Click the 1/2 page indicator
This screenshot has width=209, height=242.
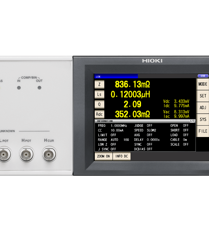[192, 121]
